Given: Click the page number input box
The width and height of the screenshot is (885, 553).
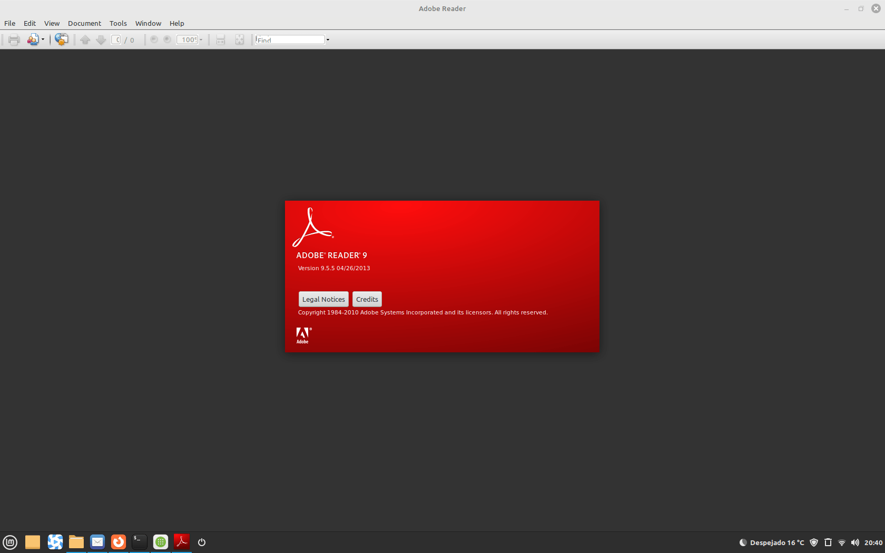Looking at the screenshot, I should tap(116, 39).
